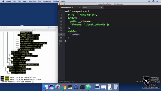
Task: Open the Packages menu
Action: 47,1
